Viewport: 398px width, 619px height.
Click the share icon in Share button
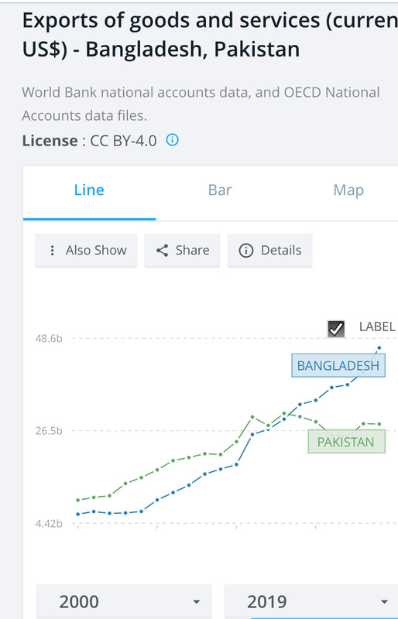pos(162,250)
